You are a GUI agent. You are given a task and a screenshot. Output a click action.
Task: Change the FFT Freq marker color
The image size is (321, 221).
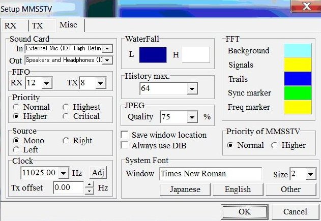click(x=298, y=107)
